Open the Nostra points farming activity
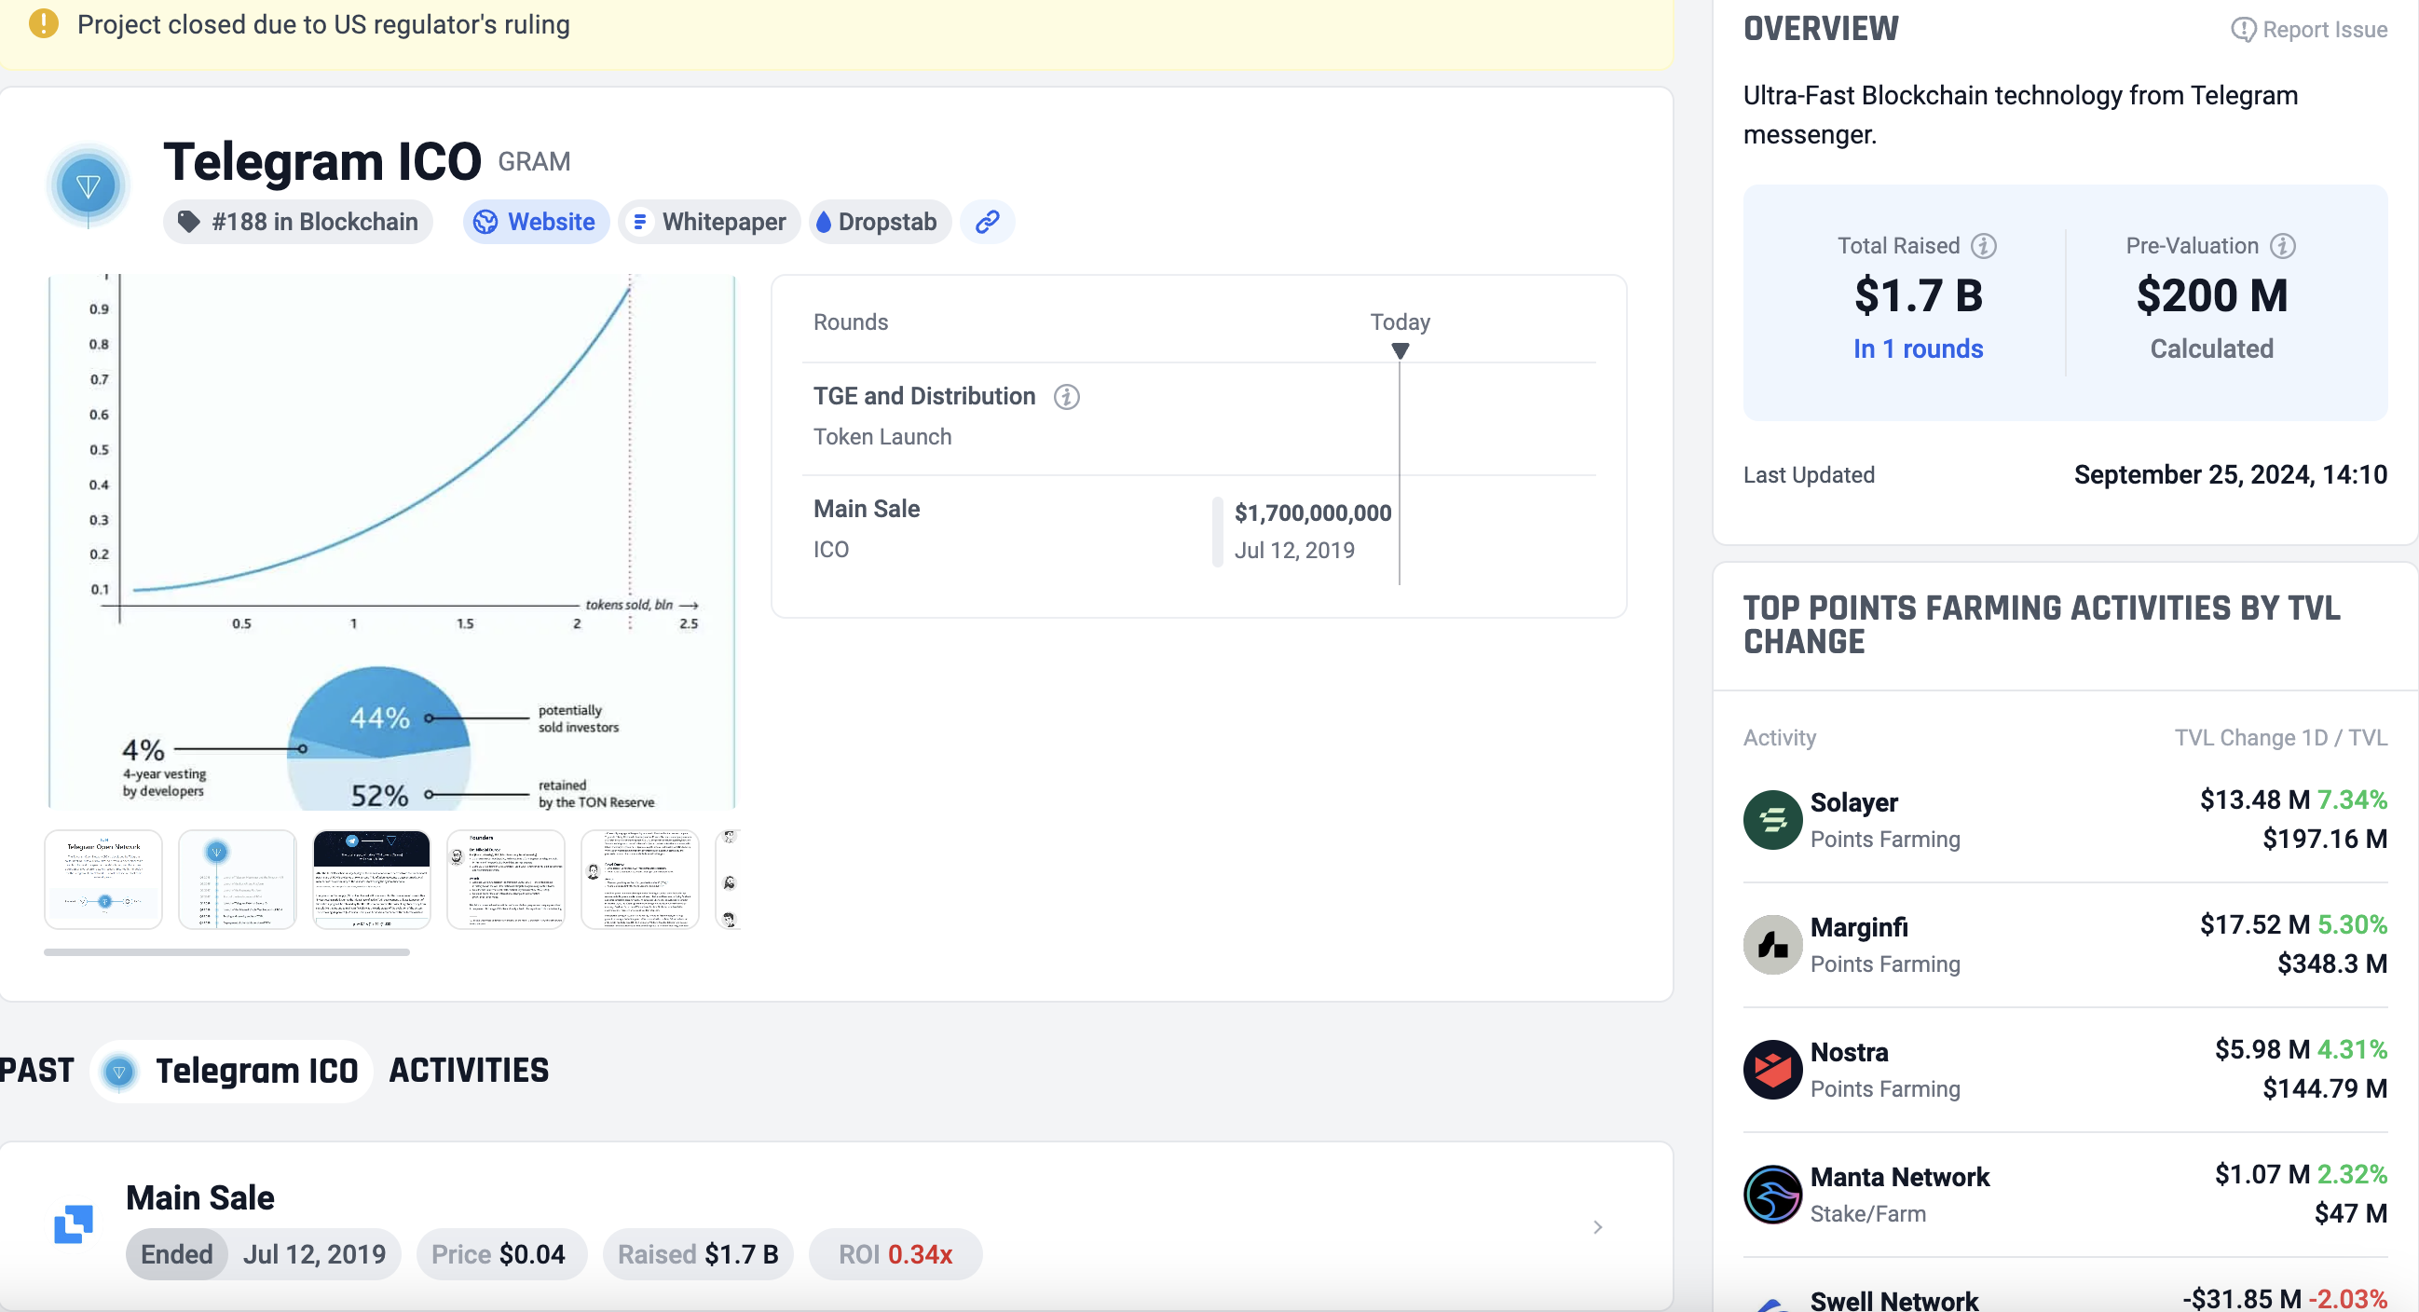 (2065, 1070)
